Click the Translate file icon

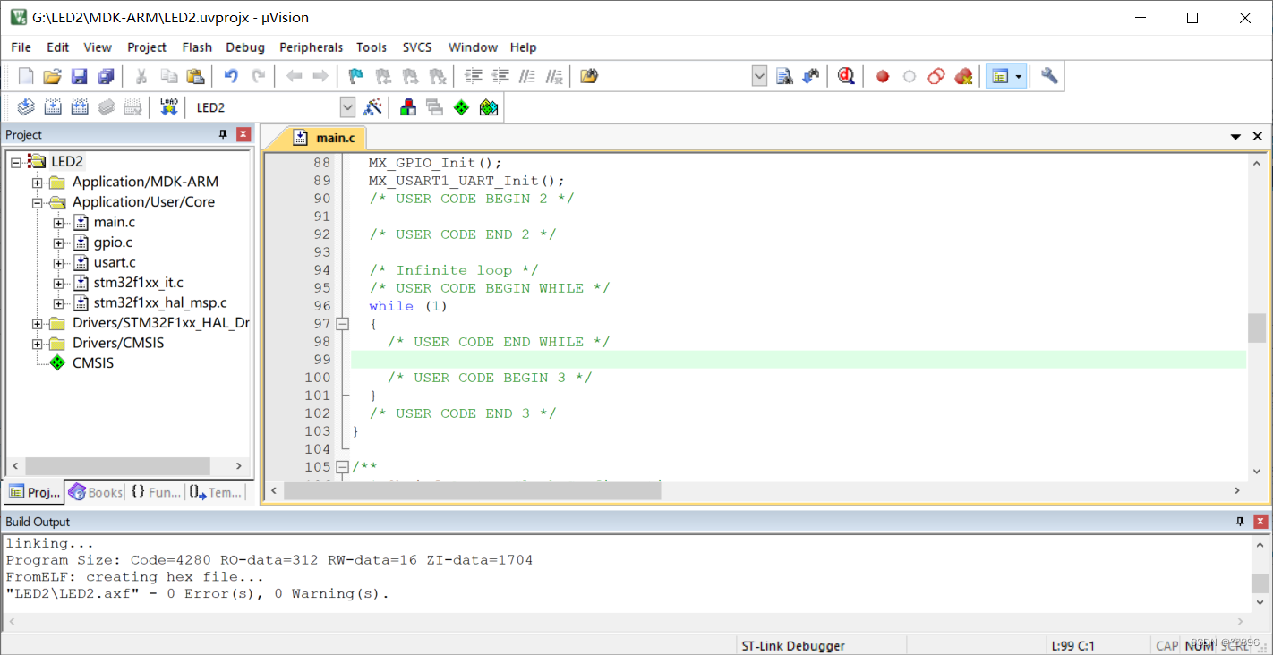click(x=26, y=107)
